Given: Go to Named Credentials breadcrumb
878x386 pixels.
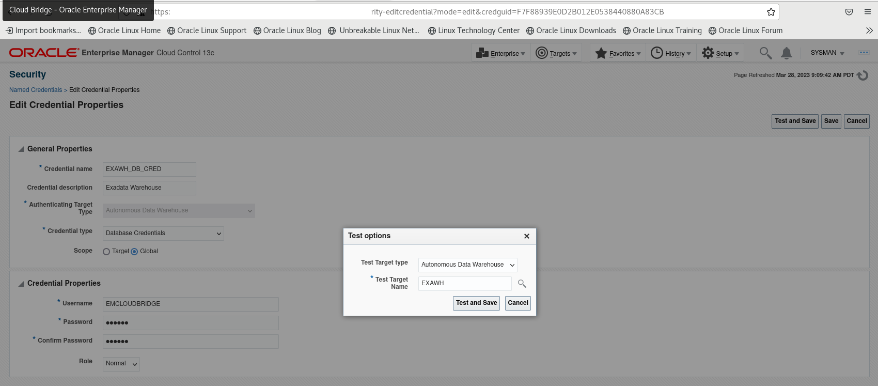Looking at the screenshot, I should point(36,90).
